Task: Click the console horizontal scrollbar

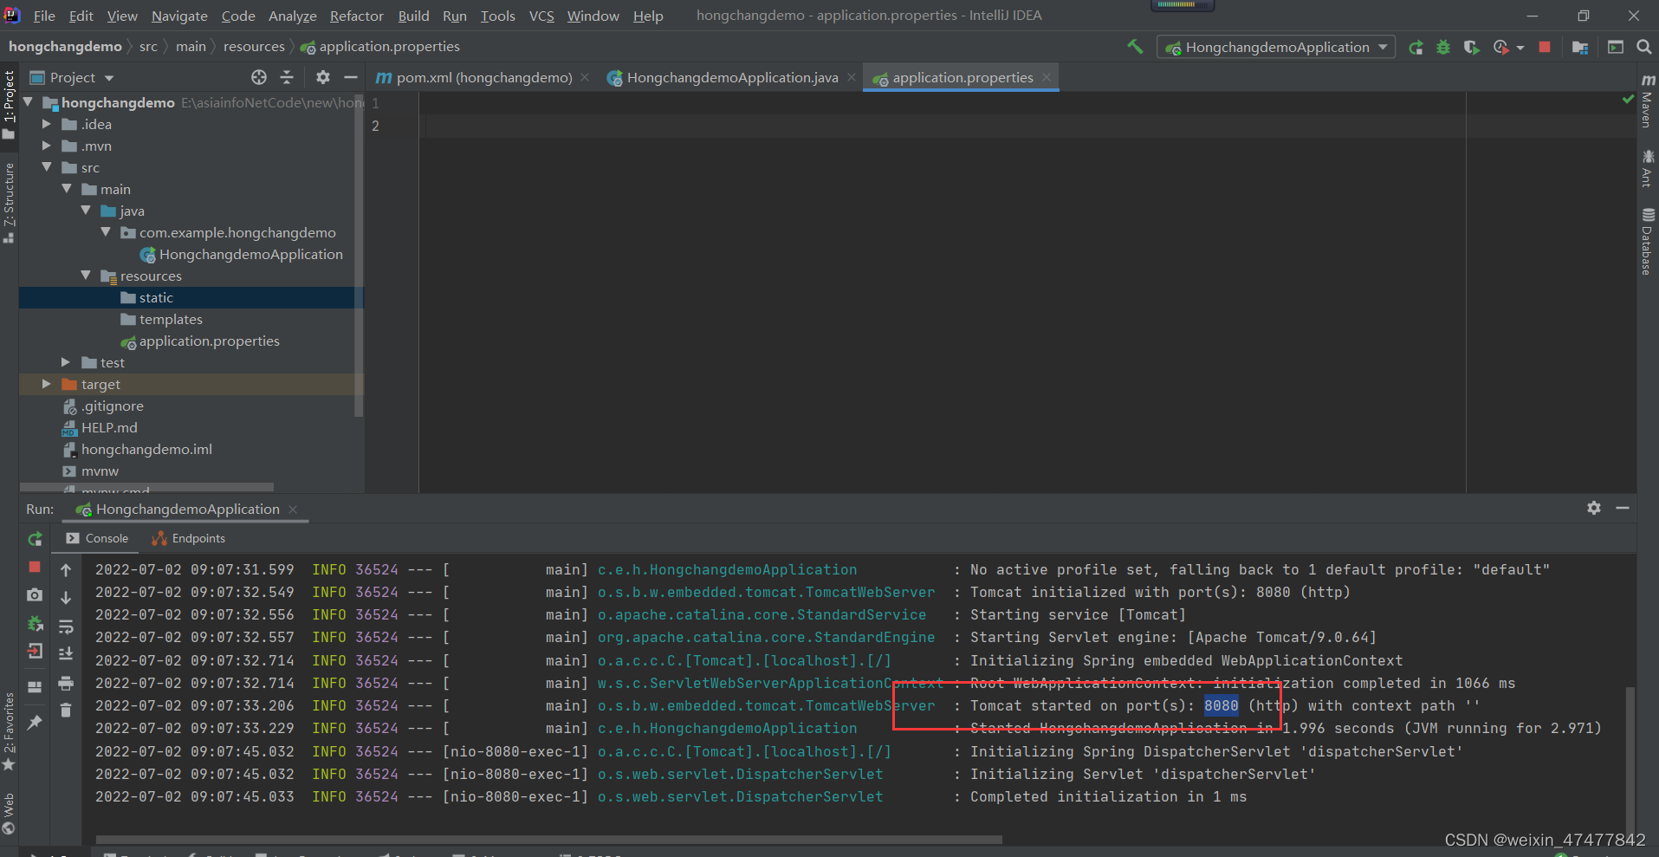Action: click(548, 839)
